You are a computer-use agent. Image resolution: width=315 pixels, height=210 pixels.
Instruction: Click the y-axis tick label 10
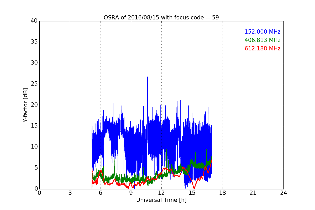[34, 147]
